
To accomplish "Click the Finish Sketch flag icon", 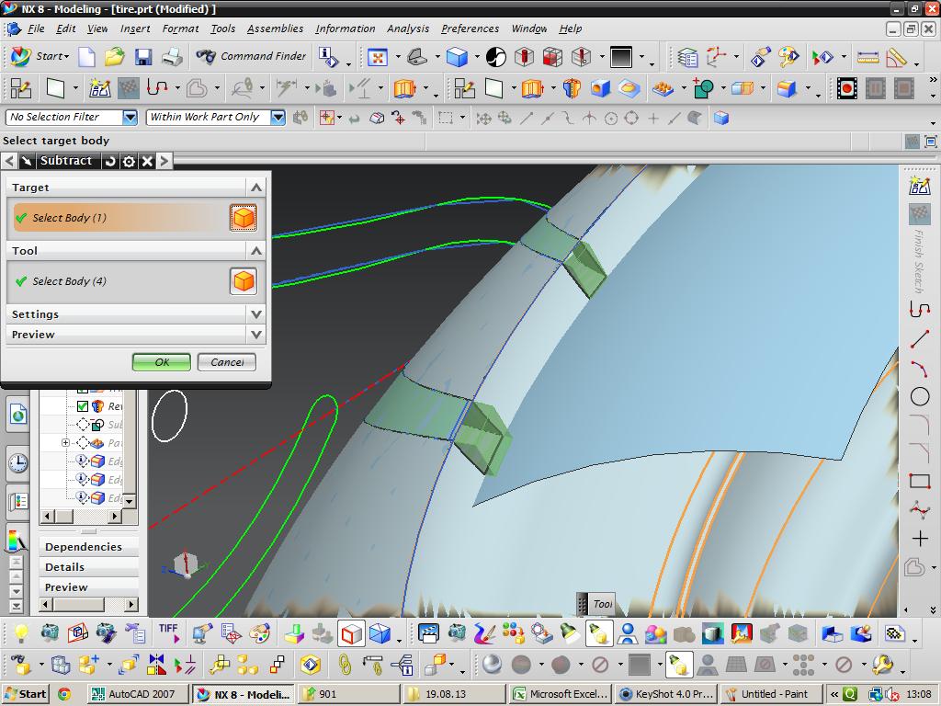I will [x=919, y=214].
